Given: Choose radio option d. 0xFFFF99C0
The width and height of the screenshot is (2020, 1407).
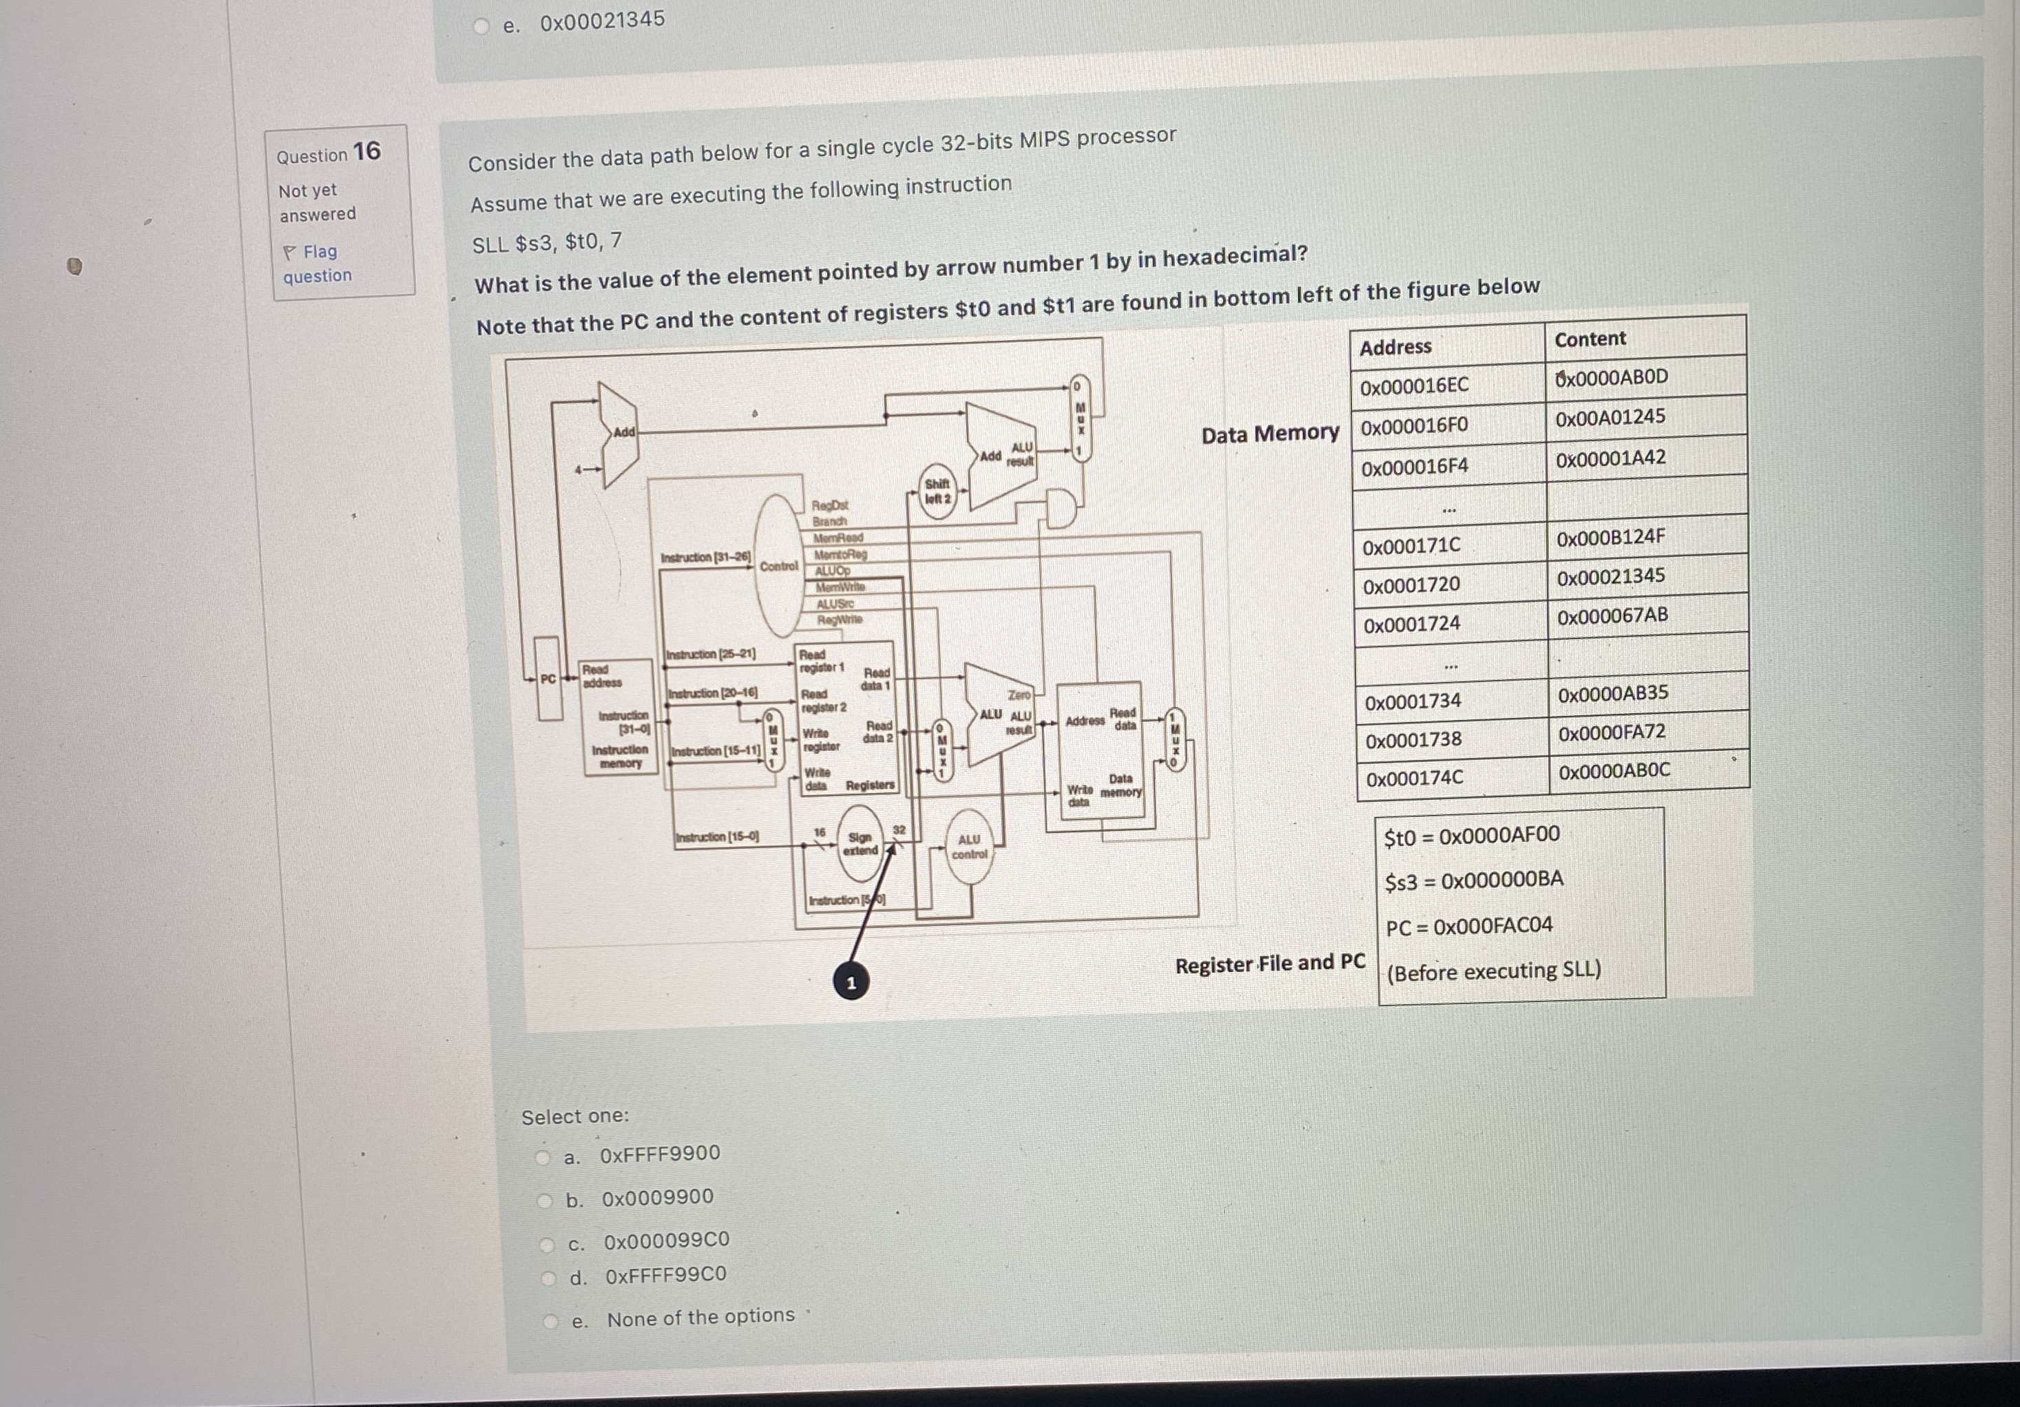Looking at the screenshot, I should (549, 1278).
